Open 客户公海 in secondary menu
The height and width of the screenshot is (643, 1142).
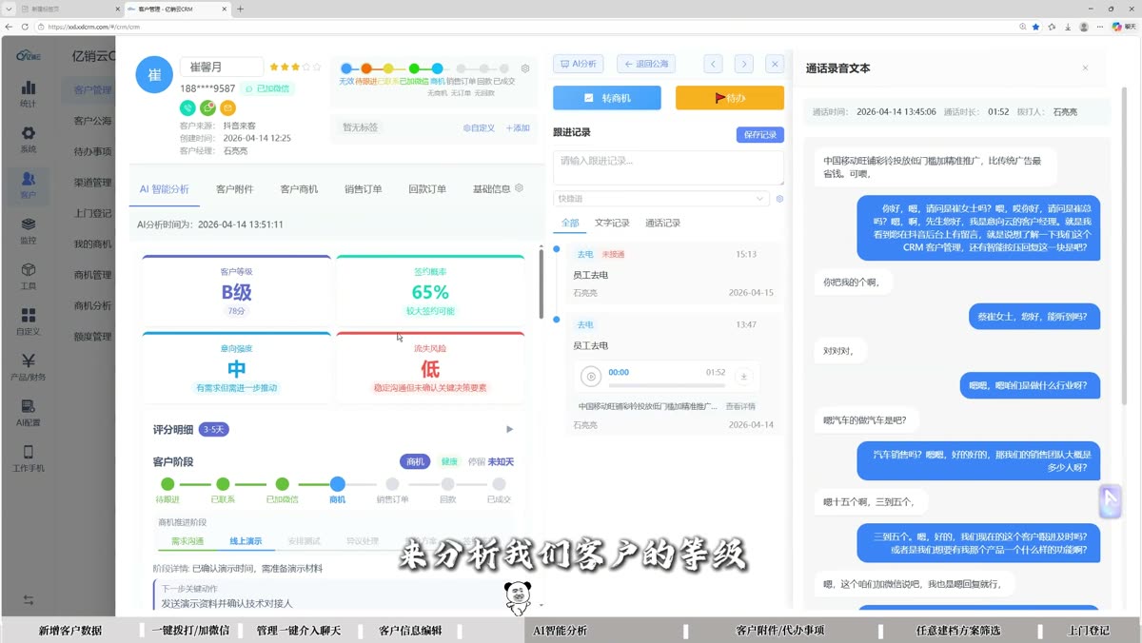[x=93, y=121]
